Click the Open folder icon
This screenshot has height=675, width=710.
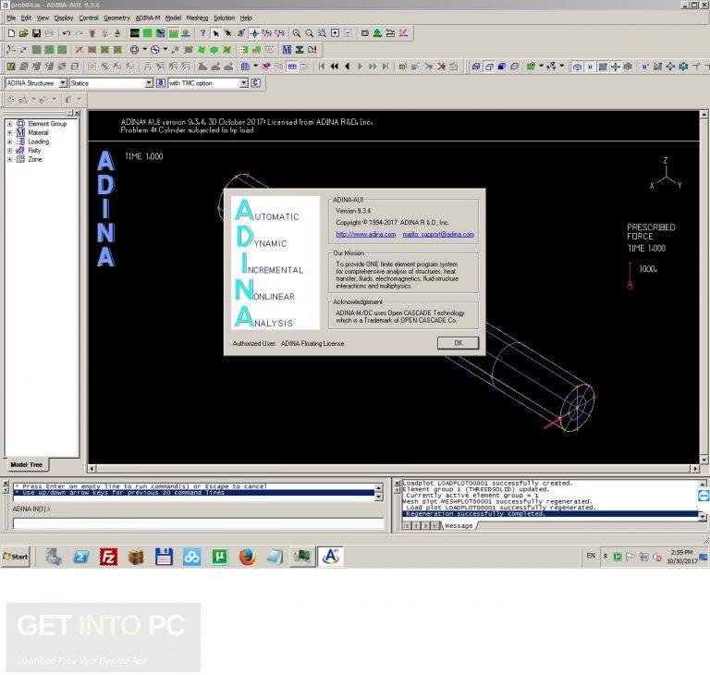pos(24,33)
